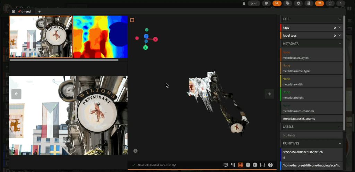Collapse the TAGS section
The image size is (355, 172).
[x=340, y=19]
